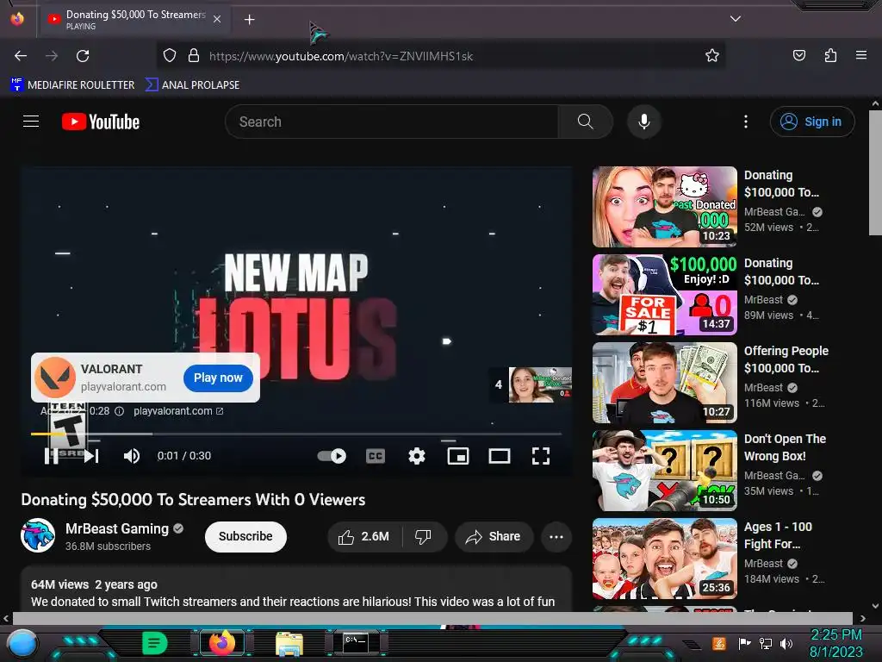Open the tracking protection shield icon

tap(170, 56)
